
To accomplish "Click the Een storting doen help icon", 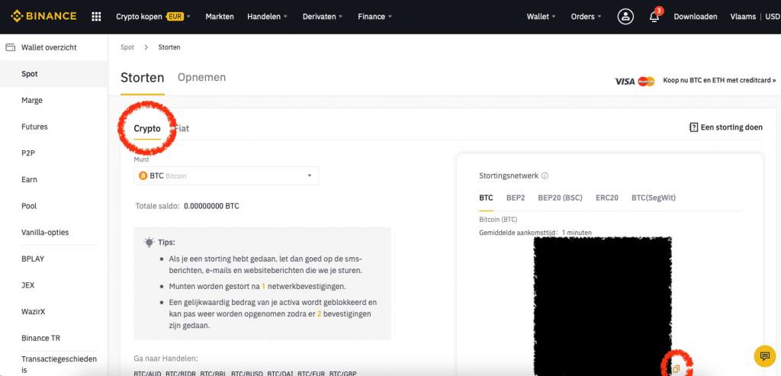I will [693, 127].
